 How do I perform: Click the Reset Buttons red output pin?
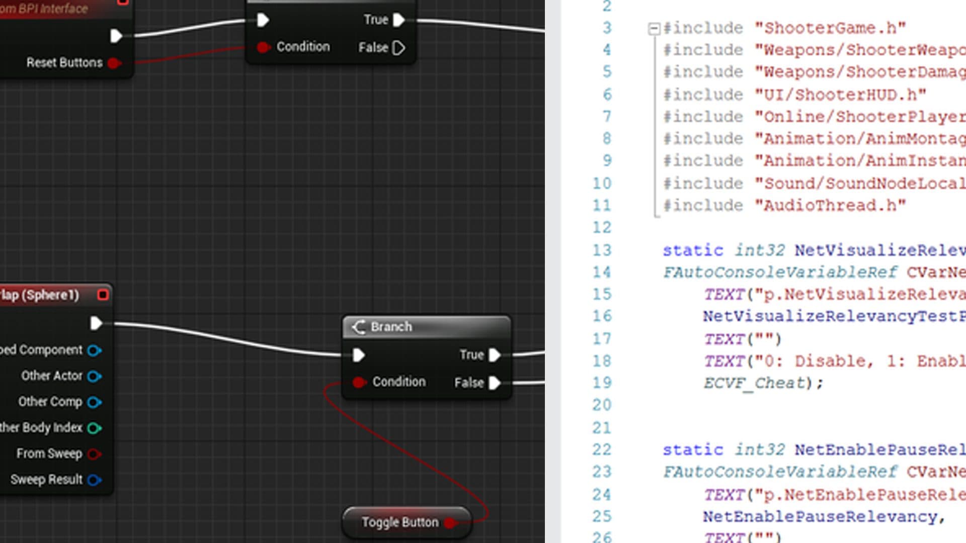pos(114,63)
